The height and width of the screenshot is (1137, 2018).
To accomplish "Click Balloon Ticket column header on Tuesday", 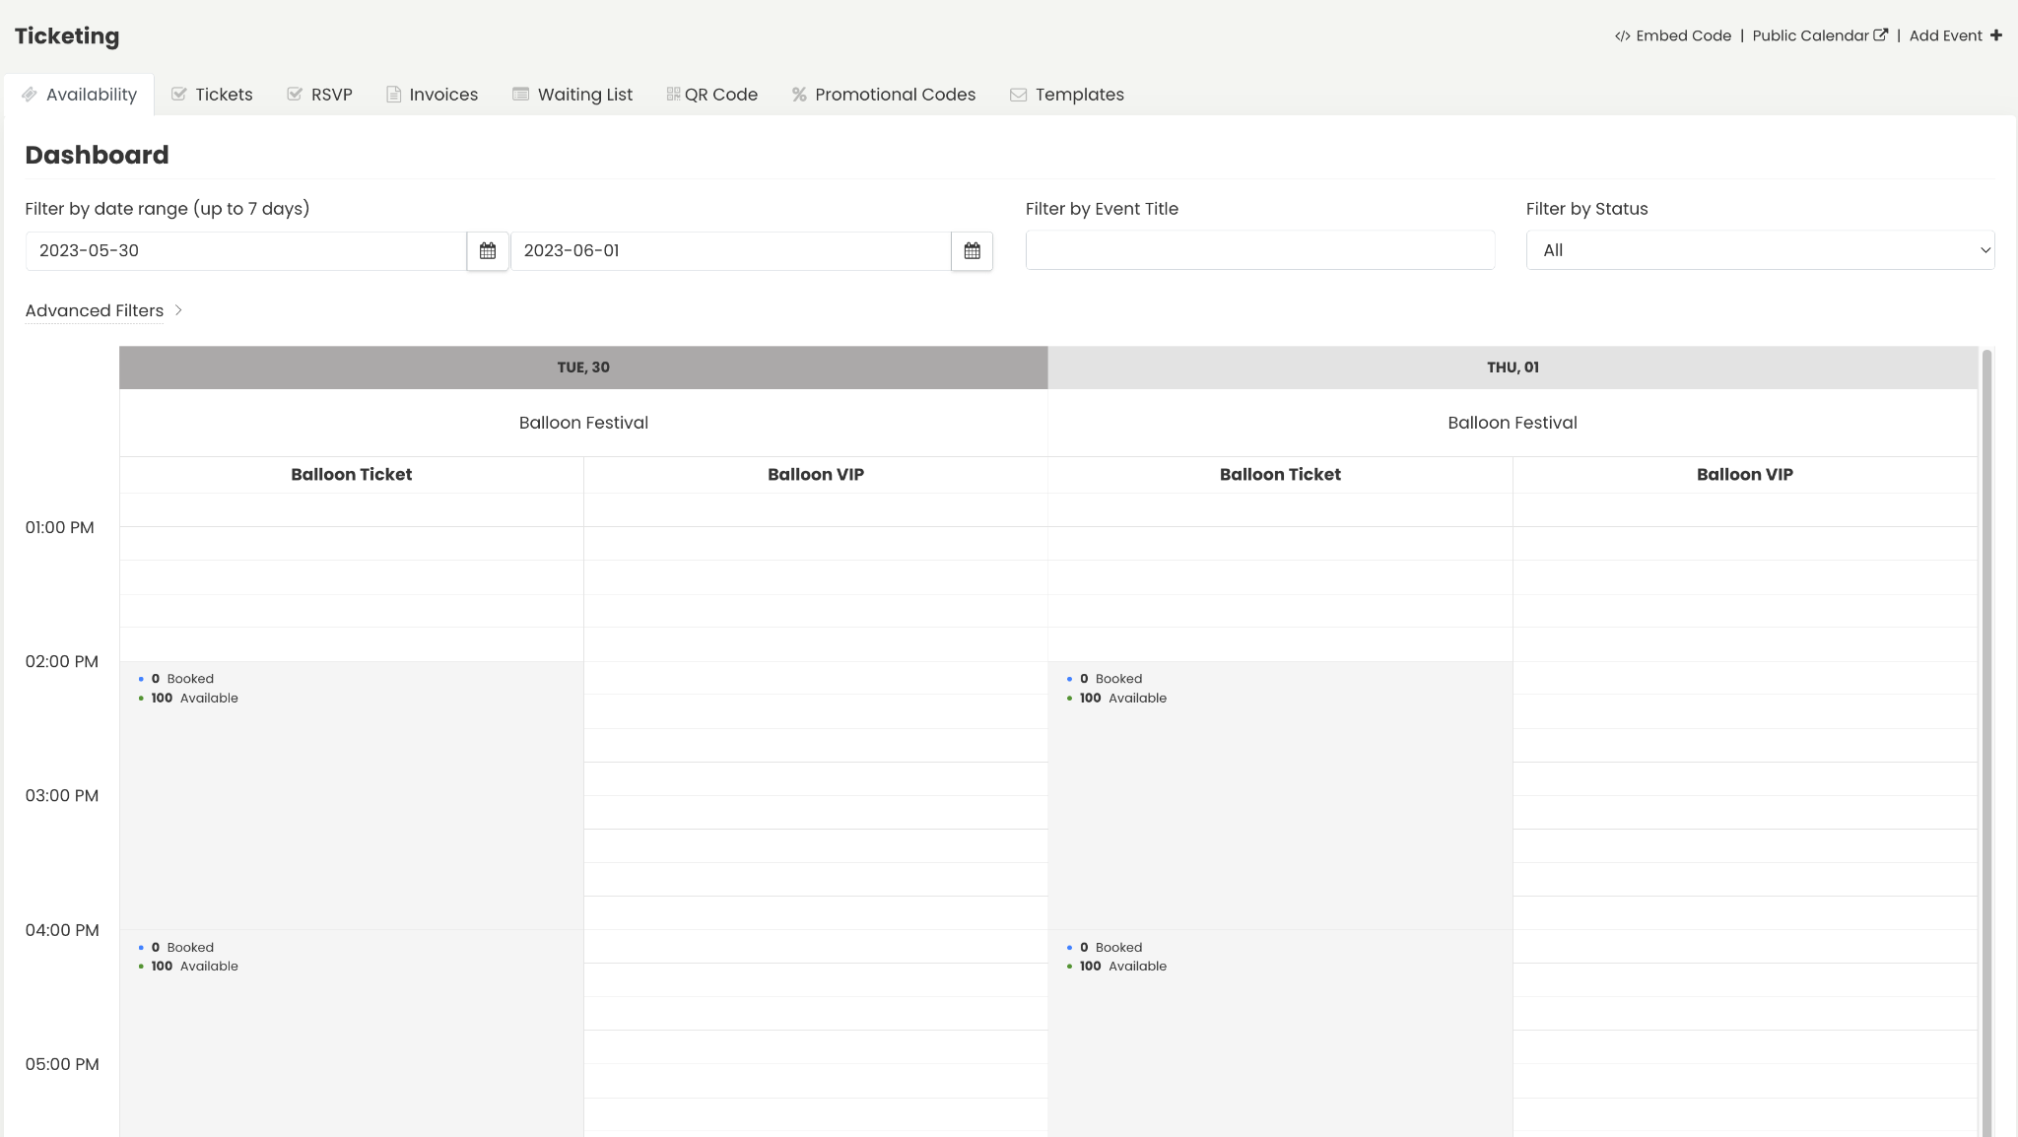I will click(352, 475).
